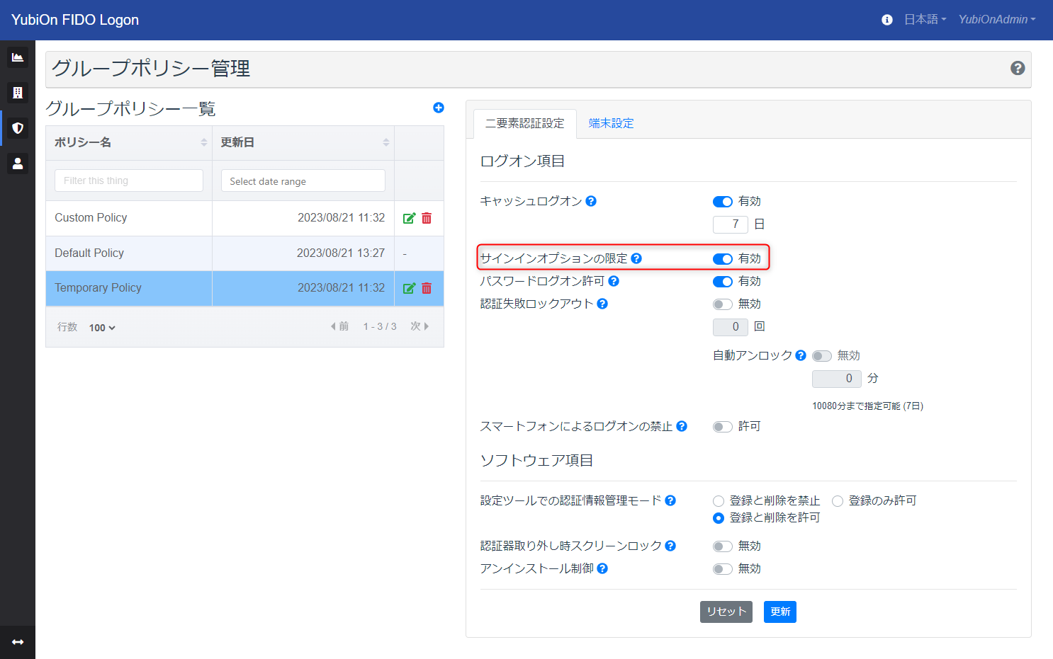Image resolution: width=1053 pixels, height=659 pixels.
Task: Select the 登録と削除を禁止 radio option
Action: click(x=719, y=501)
